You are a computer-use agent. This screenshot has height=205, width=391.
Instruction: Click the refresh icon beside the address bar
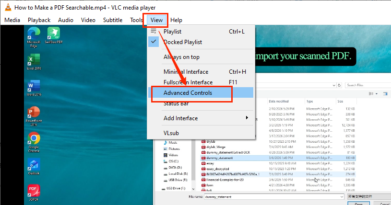(x=339, y=85)
